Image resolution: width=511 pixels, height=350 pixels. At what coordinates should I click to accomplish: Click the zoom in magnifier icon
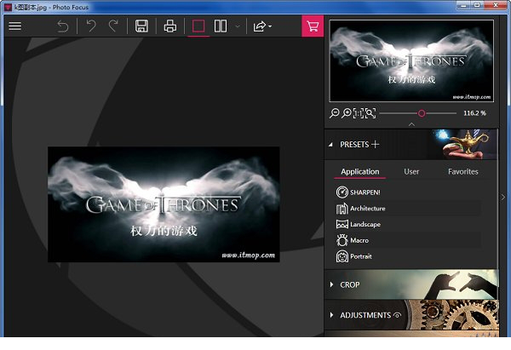click(347, 113)
